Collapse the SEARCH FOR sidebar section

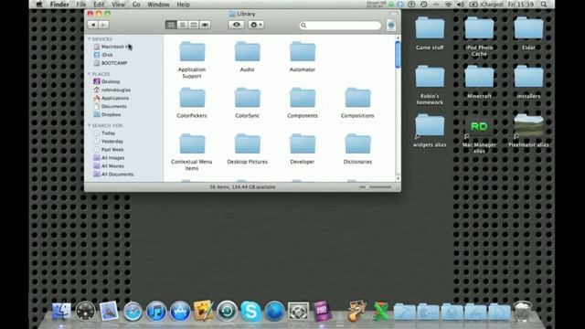(x=90, y=125)
